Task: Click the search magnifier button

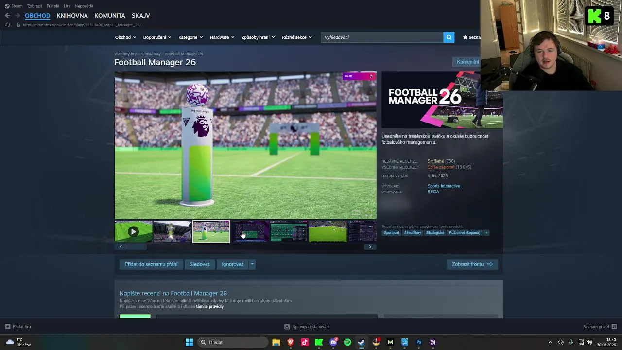Action: pos(449,37)
